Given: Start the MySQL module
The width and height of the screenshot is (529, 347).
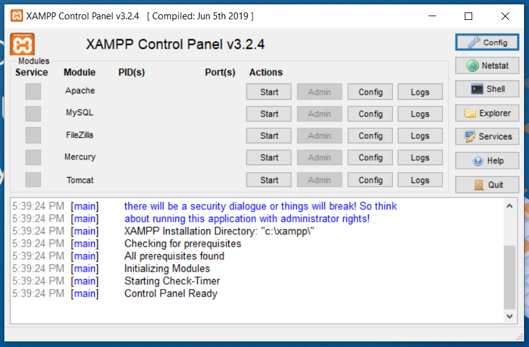Looking at the screenshot, I should (268, 114).
